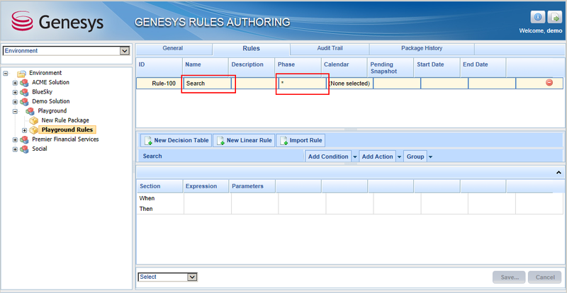
Task: Click the Social solution icon
Action: (24, 149)
